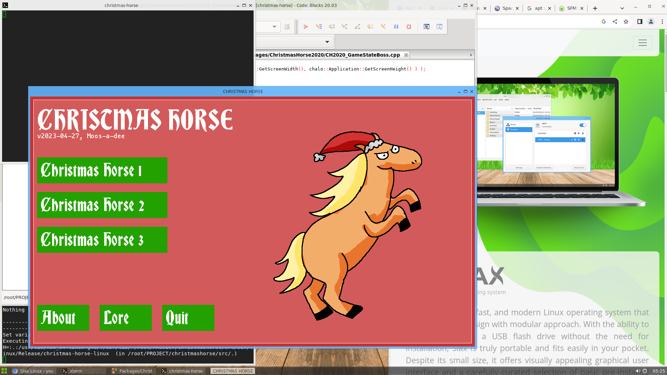This screenshot has width=667, height=375.
Task: Switch to the Spac browser tab
Action: (507, 8)
